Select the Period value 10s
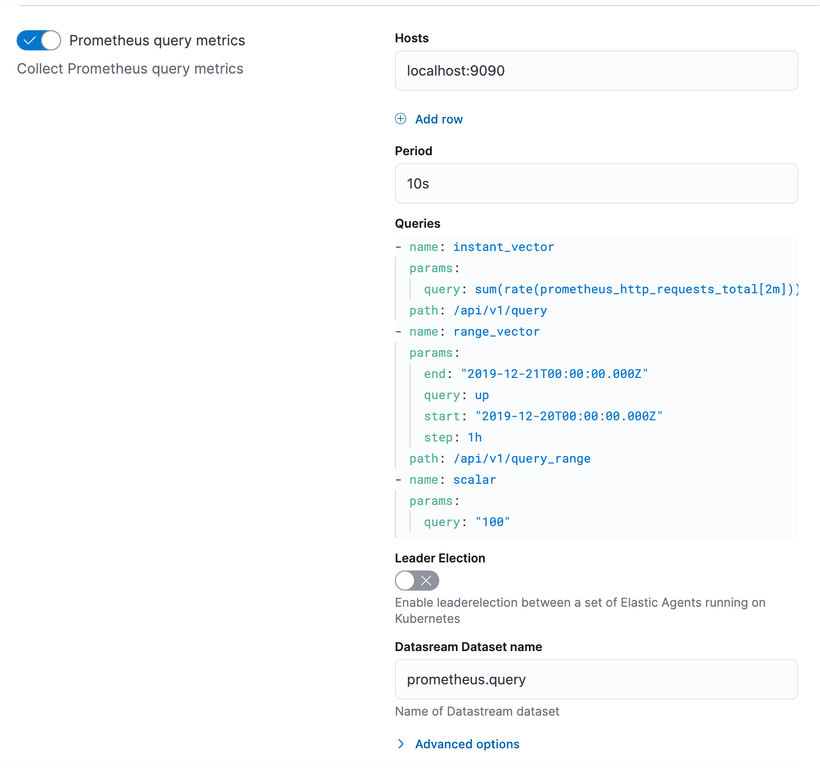The image size is (820, 768). point(595,183)
